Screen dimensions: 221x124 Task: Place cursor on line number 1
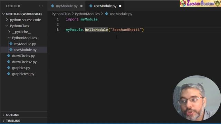point(58,19)
